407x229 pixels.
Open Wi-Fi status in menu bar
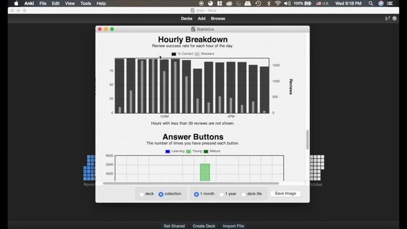click(278, 3)
